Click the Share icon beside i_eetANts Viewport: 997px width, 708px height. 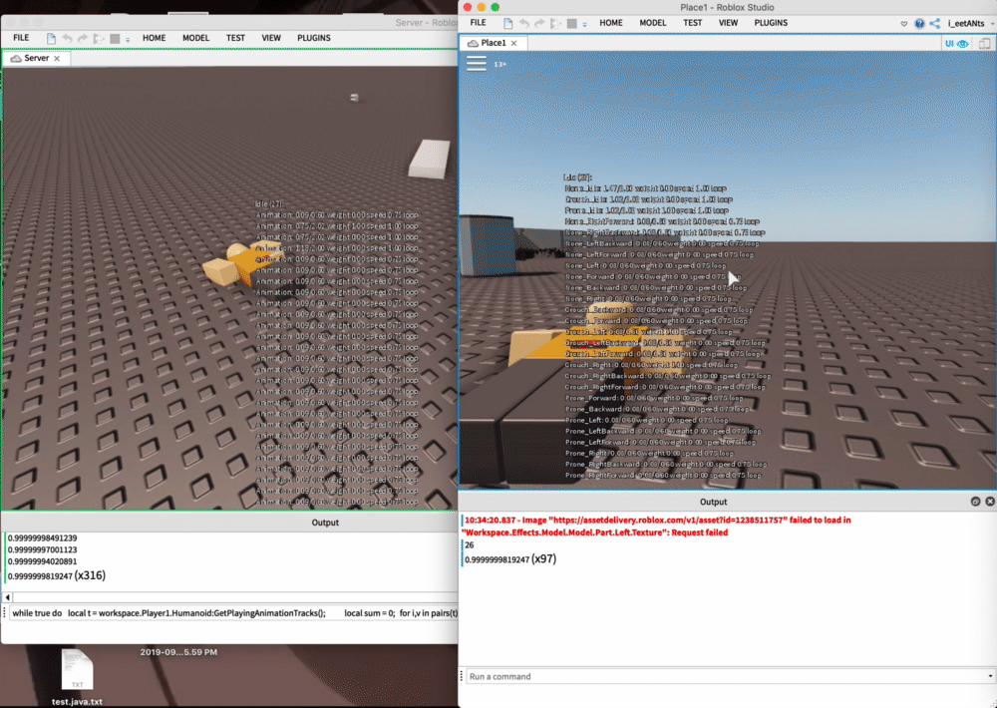[935, 24]
